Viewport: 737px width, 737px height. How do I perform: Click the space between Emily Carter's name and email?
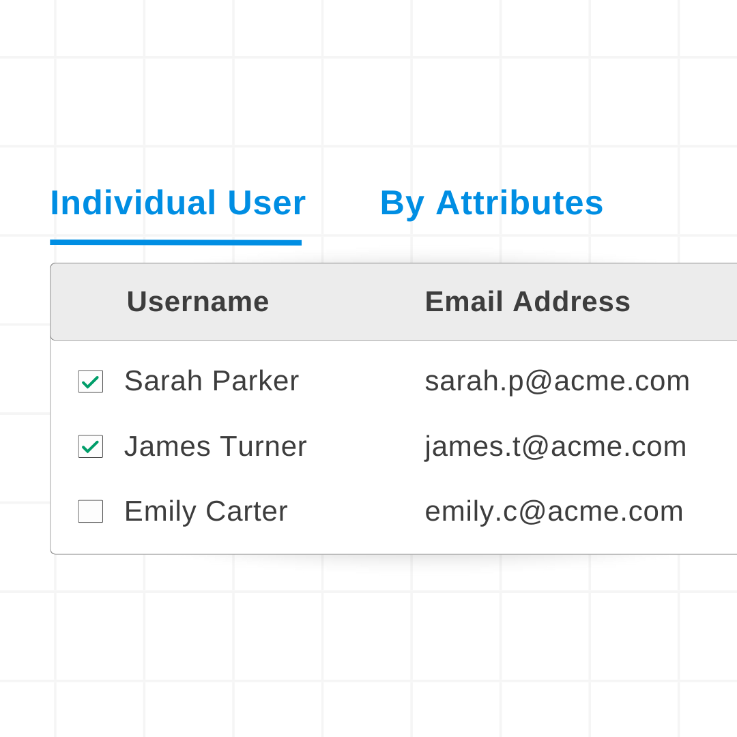tap(356, 511)
